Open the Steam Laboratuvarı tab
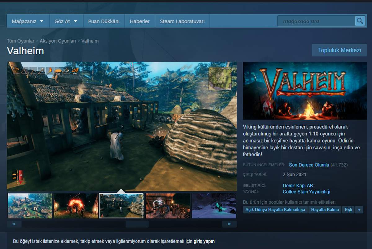The image size is (372, 249). pos(182,21)
